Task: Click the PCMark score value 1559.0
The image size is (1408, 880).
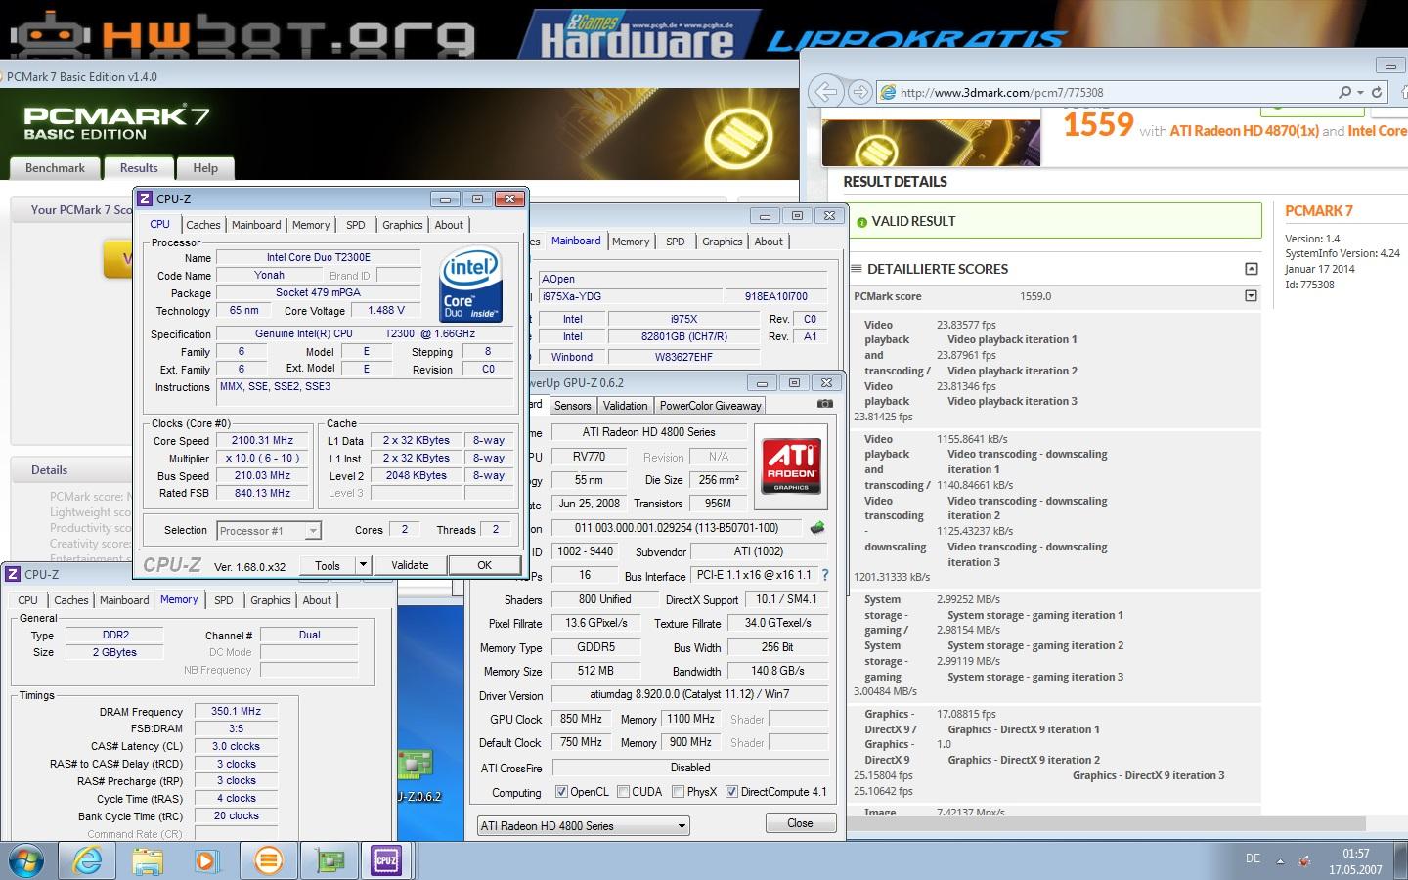Action: (x=1035, y=296)
